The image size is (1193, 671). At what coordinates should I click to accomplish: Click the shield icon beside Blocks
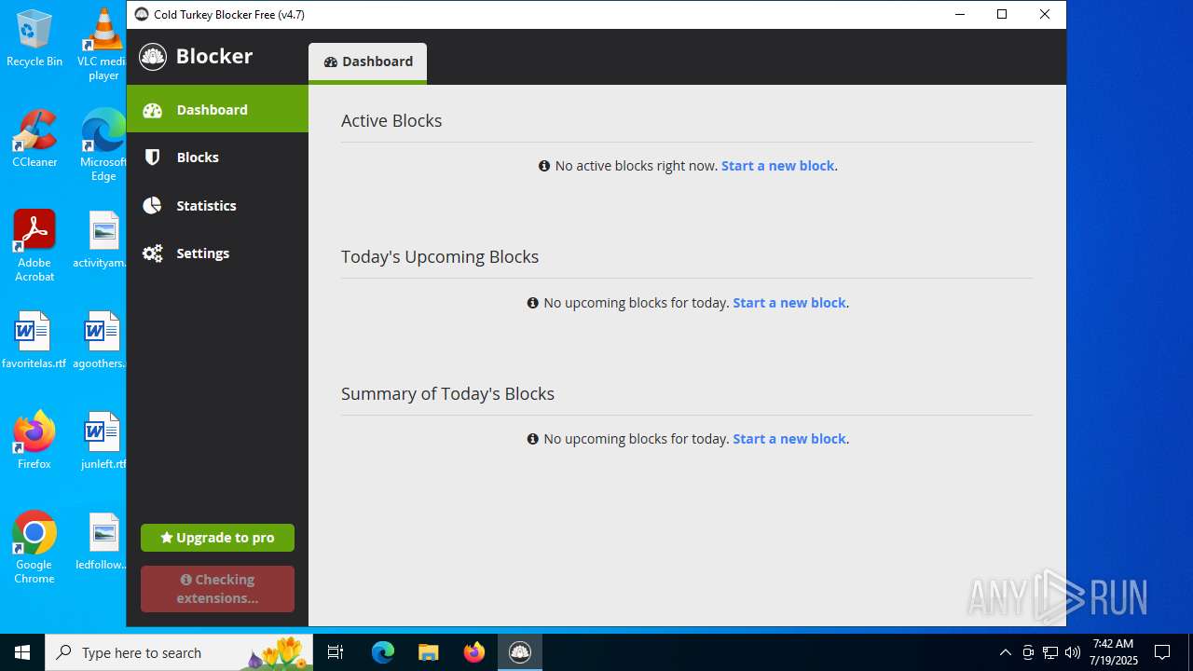point(153,157)
